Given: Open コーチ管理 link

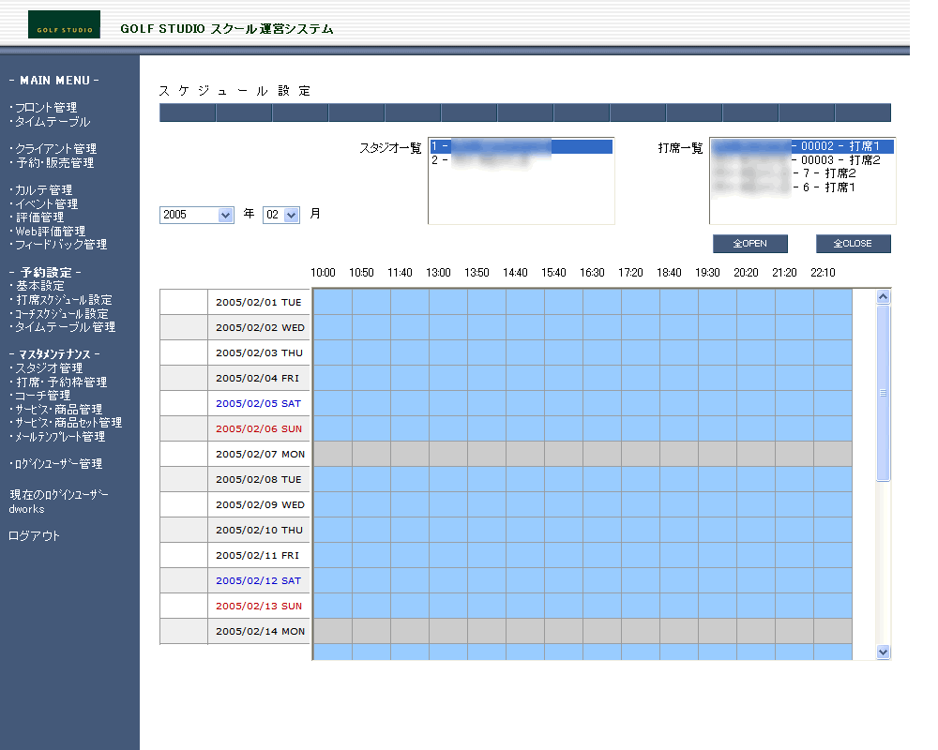Looking at the screenshot, I should (42, 396).
